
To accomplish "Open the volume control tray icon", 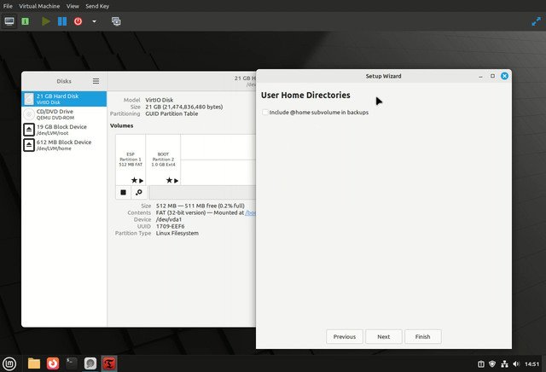I will tap(516, 364).
